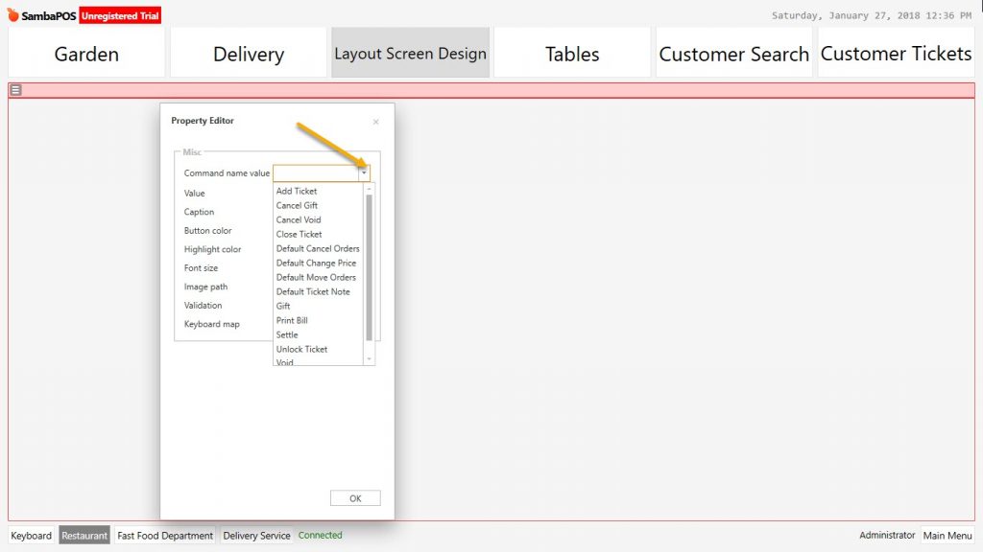Open Customer Tickets screen

(896, 54)
